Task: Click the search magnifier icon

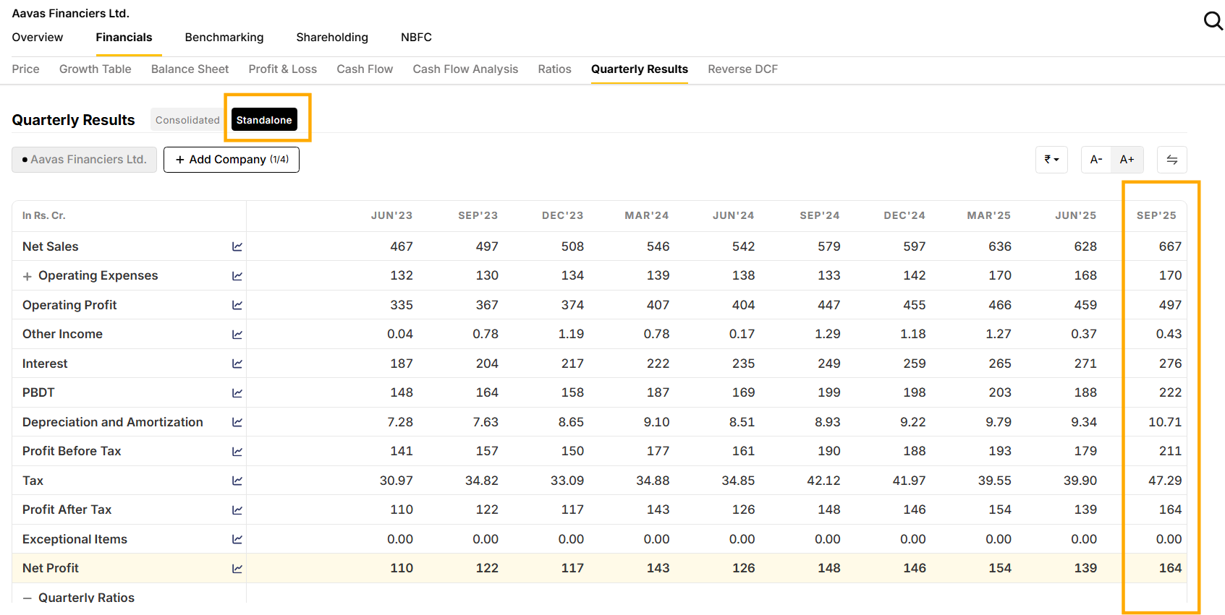Action: point(1212,21)
